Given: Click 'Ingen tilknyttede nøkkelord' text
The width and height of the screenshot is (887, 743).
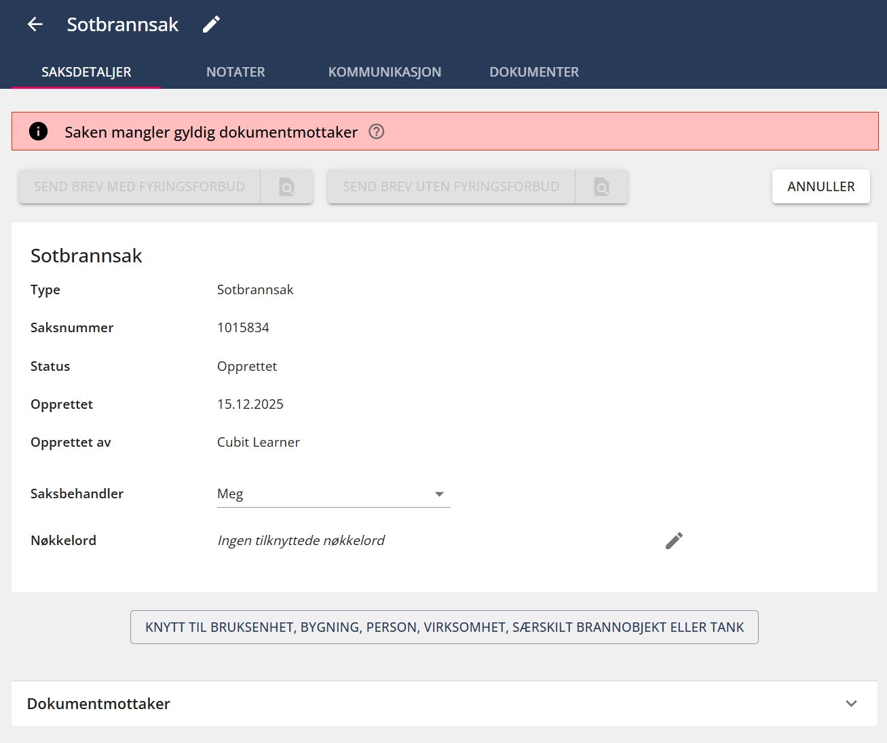Looking at the screenshot, I should coord(301,540).
